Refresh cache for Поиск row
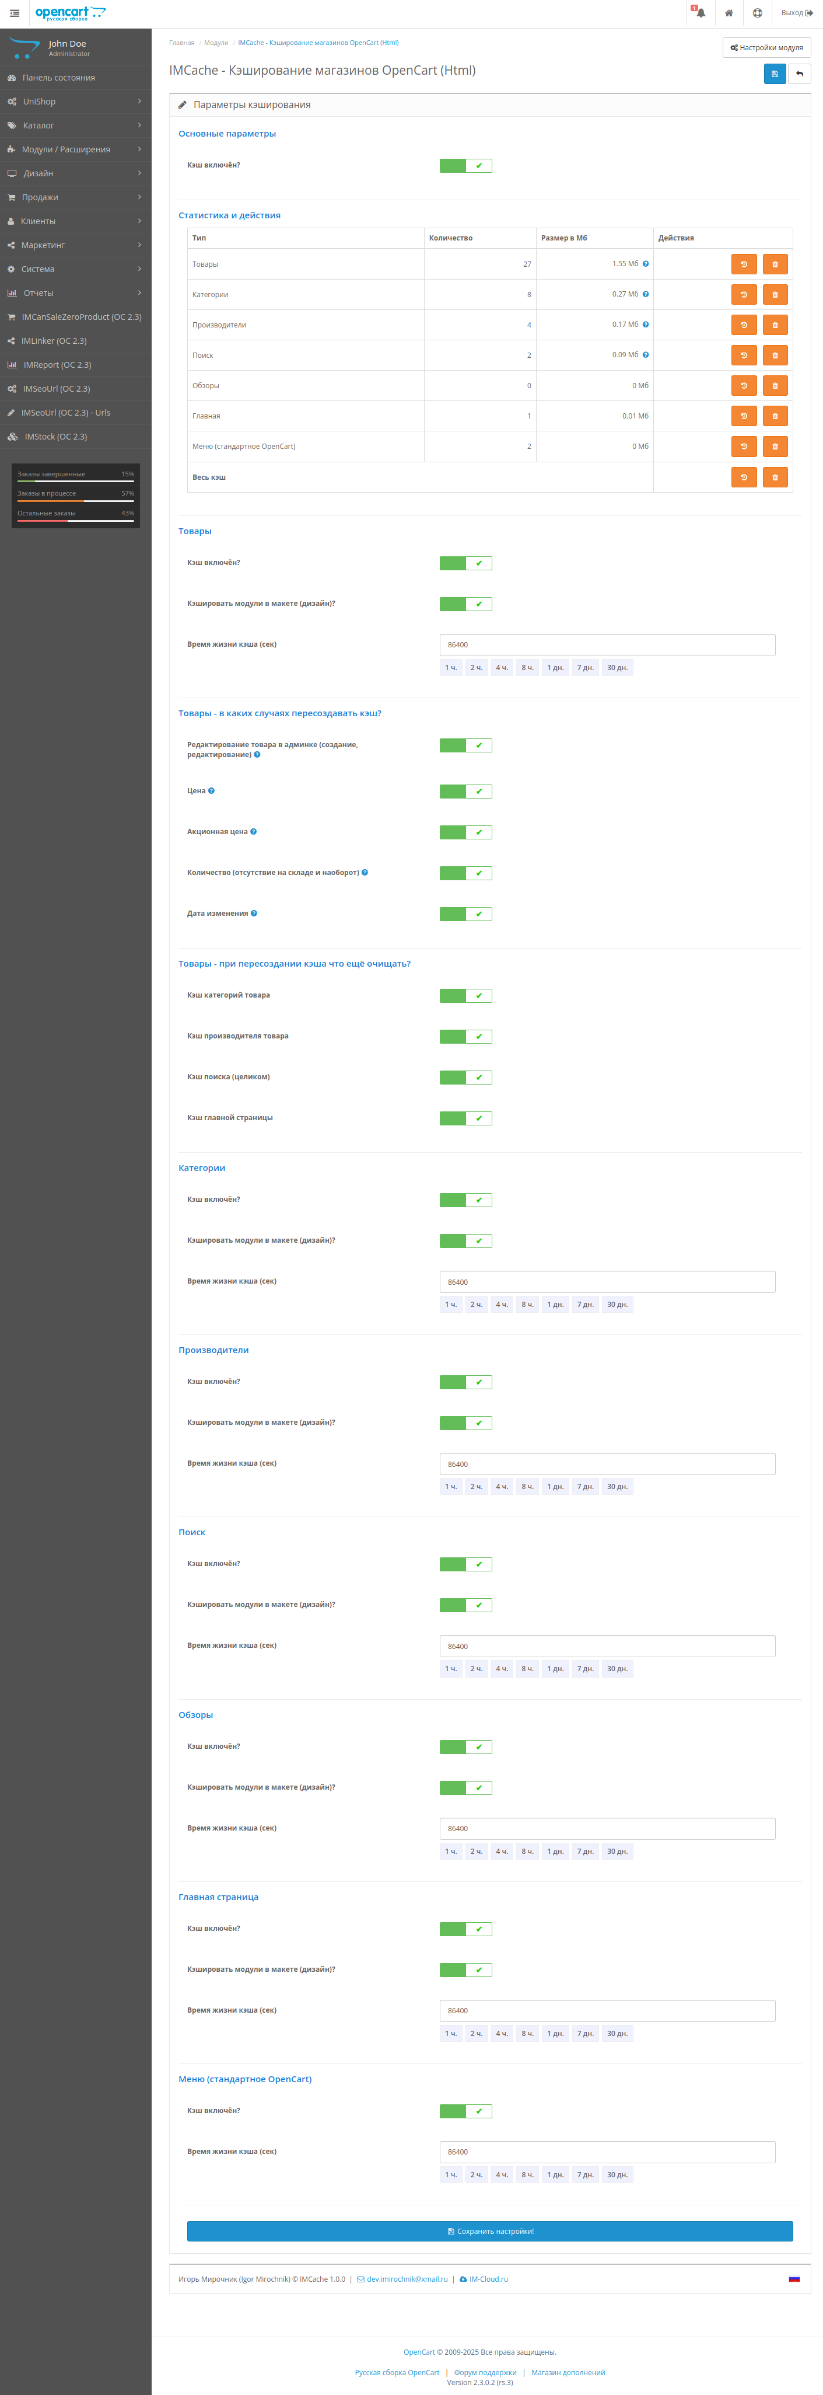Viewport: 823px width, 2395px height. coord(744,355)
